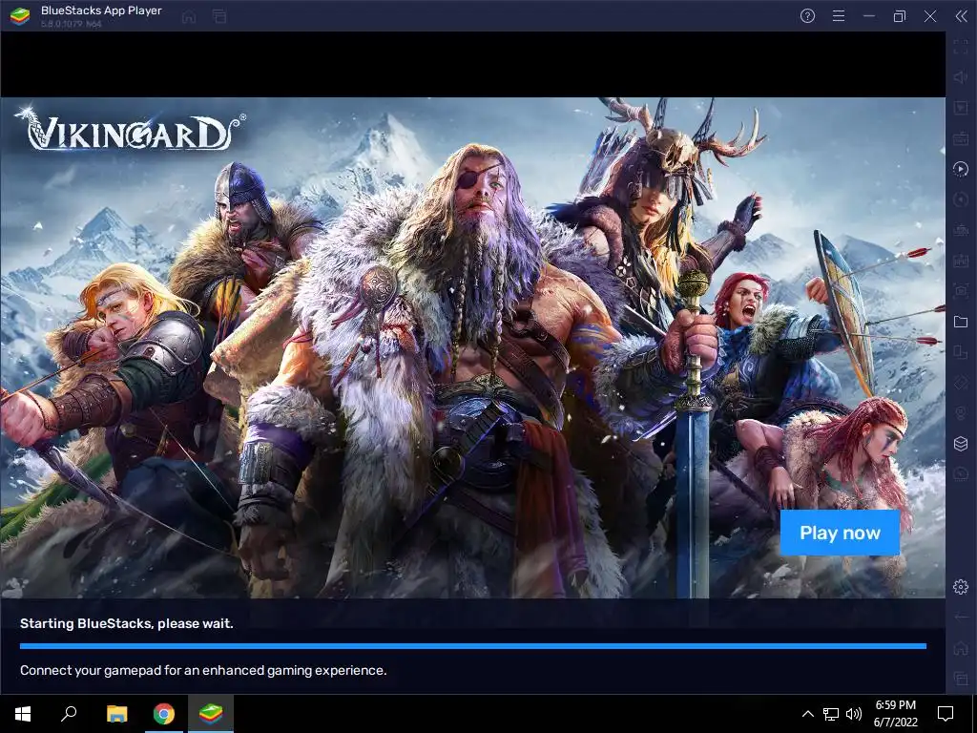This screenshot has height=733, width=977.
Task: Collapse the sidebar with double-chevron icon
Action: coord(961,16)
